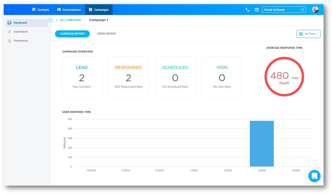The width and height of the screenshot is (332, 194).
Task: Click the user profile avatar
Action: point(315,10)
